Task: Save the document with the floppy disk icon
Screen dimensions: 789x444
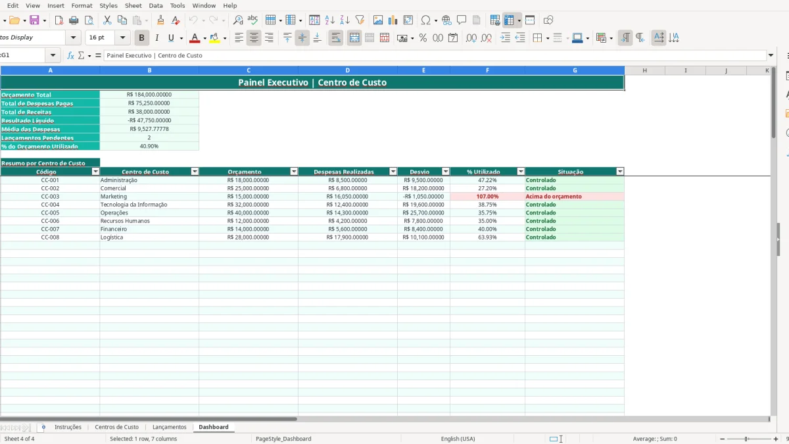Action: (x=34, y=20)
